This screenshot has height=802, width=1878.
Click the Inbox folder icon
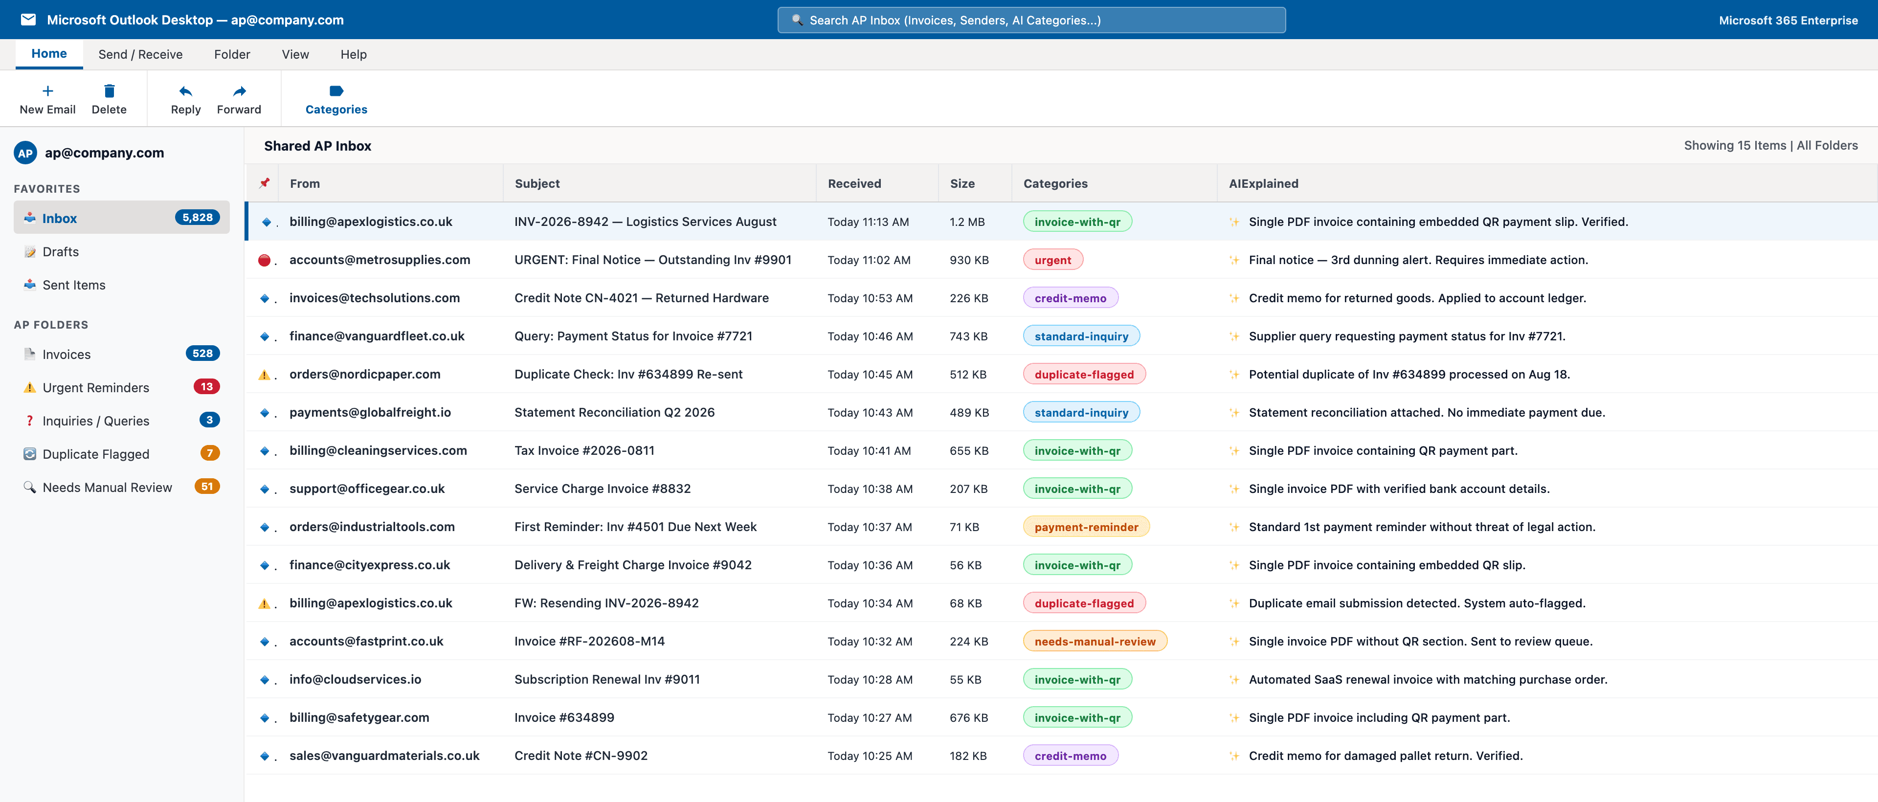pyautogui.click(x=30, y=217)
